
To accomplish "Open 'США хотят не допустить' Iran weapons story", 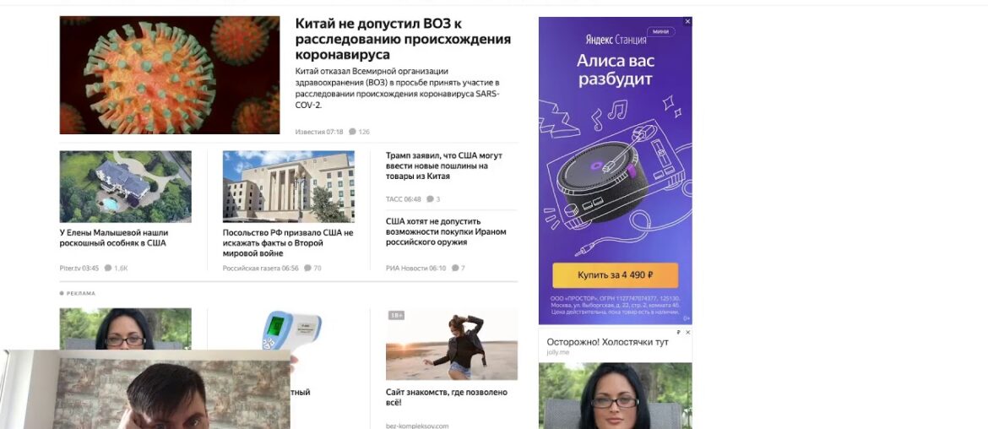I will coord(446,232).
